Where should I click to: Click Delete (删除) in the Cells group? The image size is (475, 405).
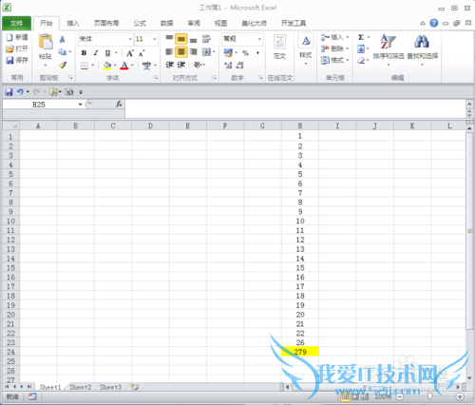tap(335, 48)
